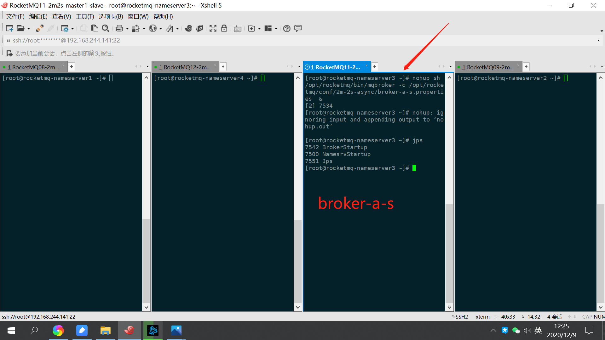Click the taskbar search magnifier icon
Viewport: 605px width, 340px height.
tap(34, 331)
